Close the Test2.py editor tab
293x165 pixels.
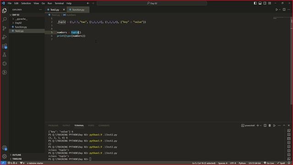pyautogui.click(x=64, y=10)
